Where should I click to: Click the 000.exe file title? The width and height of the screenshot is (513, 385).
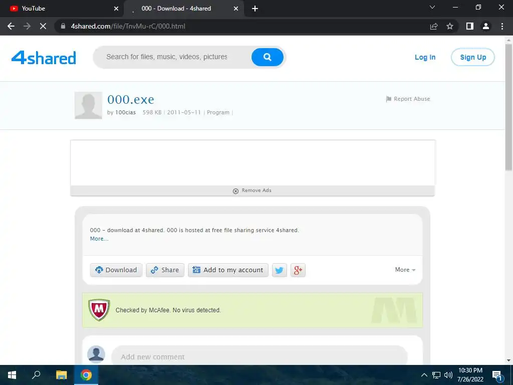click(x=131, y=99)
